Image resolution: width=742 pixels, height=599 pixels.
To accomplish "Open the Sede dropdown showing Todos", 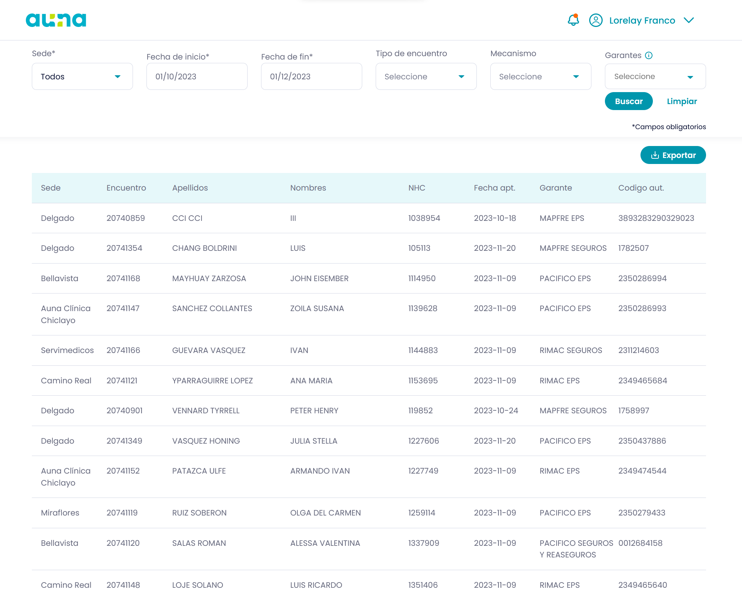I will tap(82, 76).
